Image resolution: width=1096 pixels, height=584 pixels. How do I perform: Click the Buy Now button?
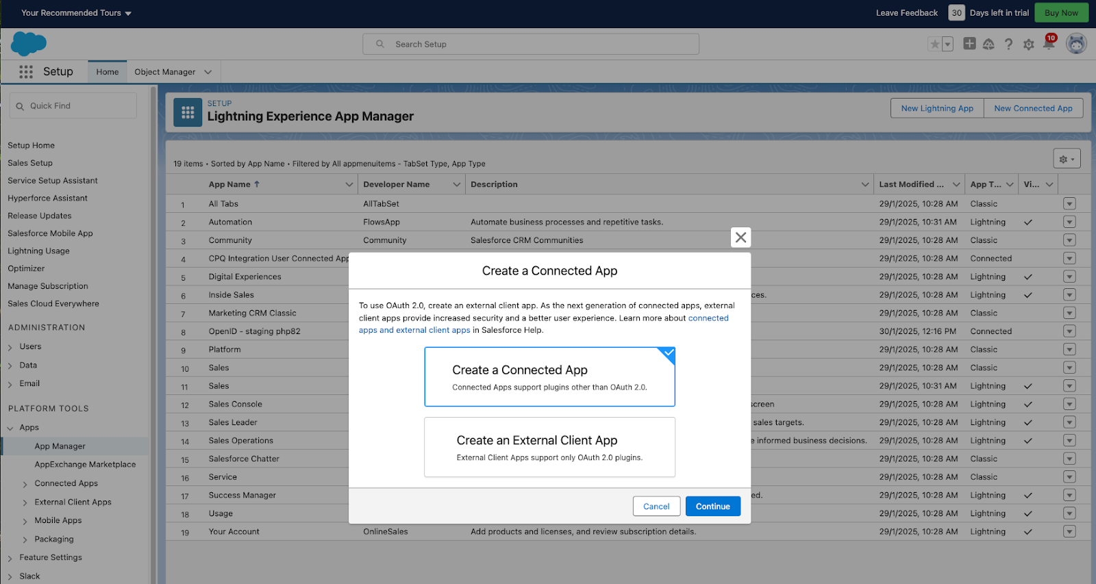[x=1061, y=13]
